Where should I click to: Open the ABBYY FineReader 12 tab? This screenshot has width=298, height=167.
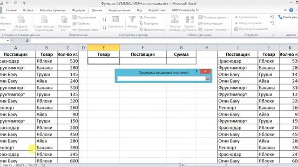(185, 10)
